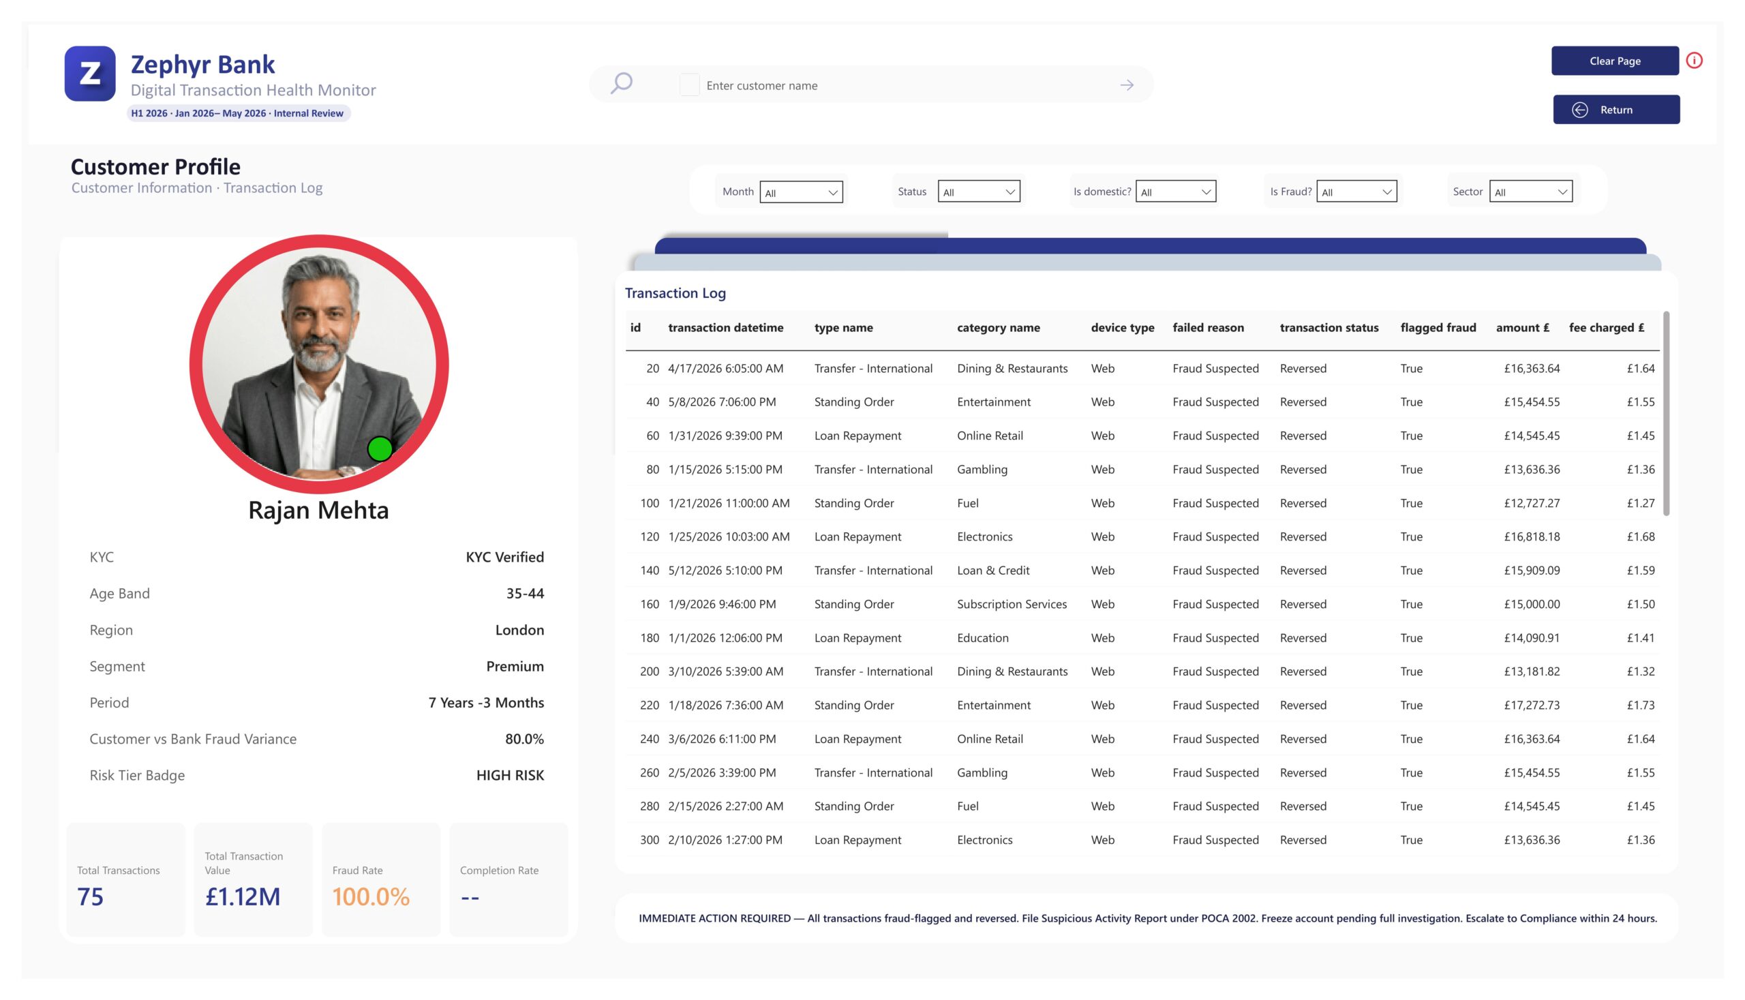Click the 7 Years -3 Months value
Viewport: 1745px width, 1000px height.
[x=486, y=703]
